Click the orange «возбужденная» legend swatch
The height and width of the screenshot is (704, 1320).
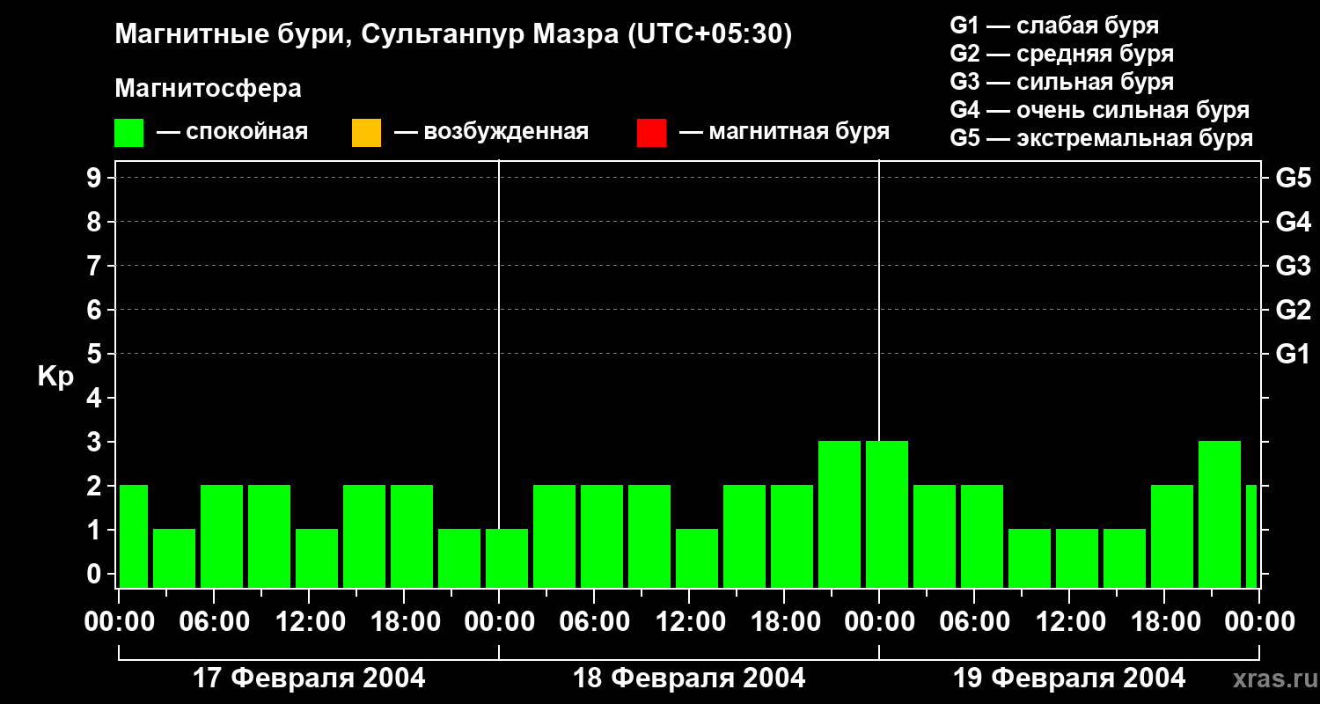[366, 133]
